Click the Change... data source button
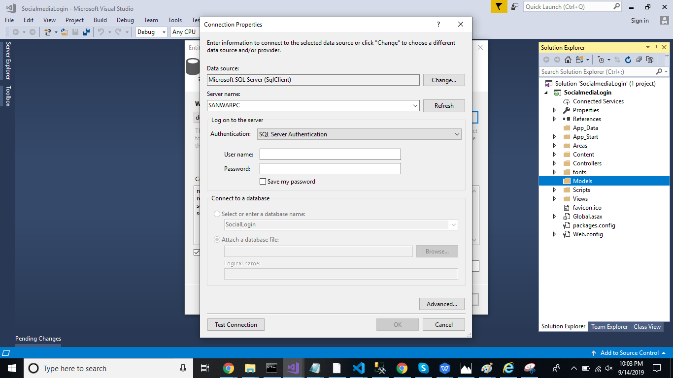The width and height of the screenshot is (673, 378). [x=444, y=80]
